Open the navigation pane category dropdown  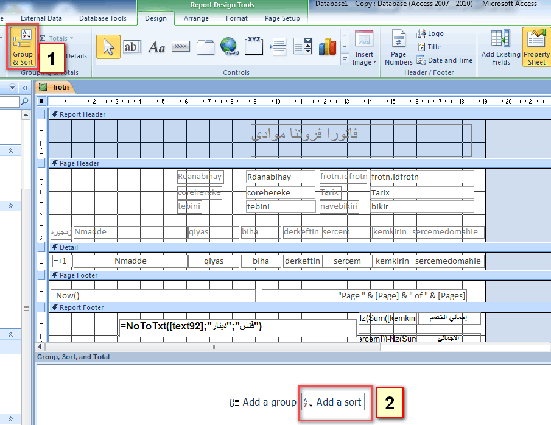(13, 88)
